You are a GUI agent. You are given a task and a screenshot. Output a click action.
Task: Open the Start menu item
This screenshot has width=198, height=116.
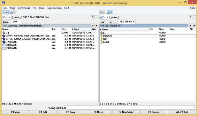pyautogui.click(x=66, y=8)
